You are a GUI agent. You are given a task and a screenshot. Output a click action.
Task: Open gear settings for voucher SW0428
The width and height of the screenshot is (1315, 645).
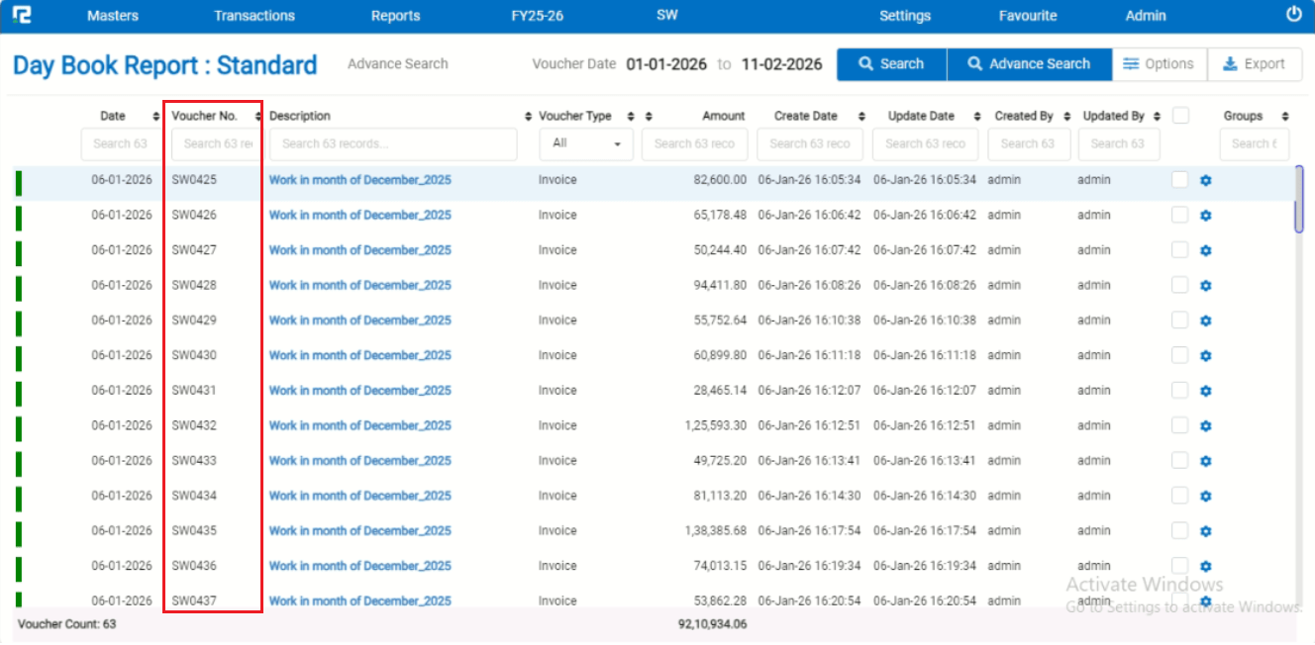pos(1205,286)
